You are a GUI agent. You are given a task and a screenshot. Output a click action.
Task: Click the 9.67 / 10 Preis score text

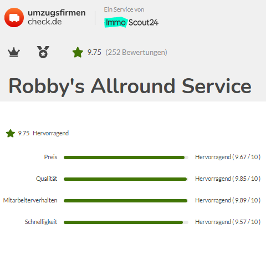point(247,157)
